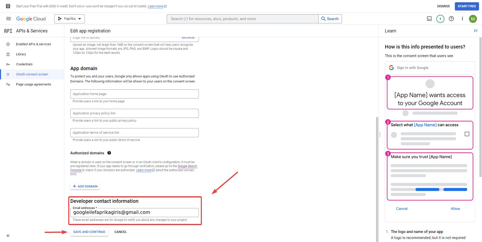Image resolution: width=482 pixels, height=242 pixels.
Task: Click the APIs & Services heading
Action: (32, 31)
